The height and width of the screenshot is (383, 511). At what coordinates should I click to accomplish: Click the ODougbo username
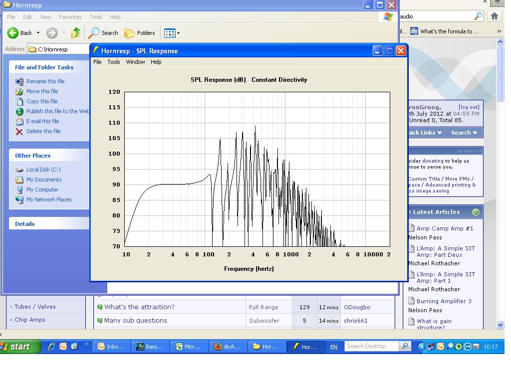coord(357,307)
